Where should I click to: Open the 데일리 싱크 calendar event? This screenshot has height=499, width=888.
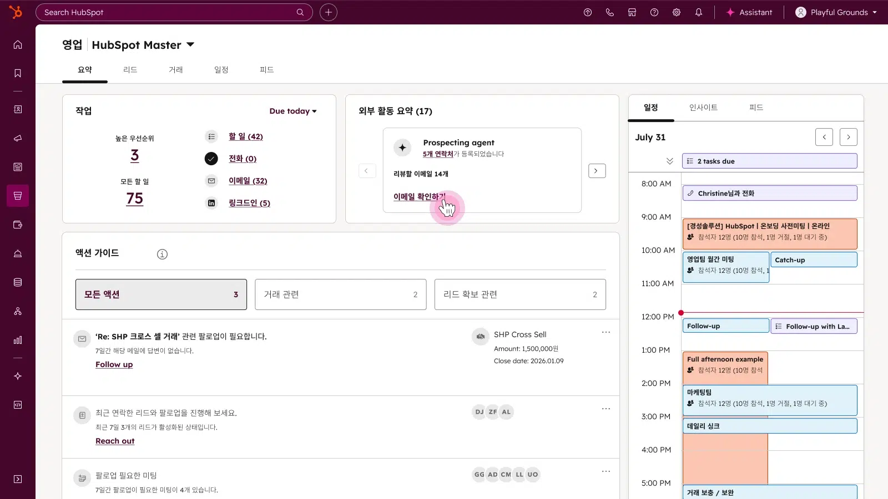(x=770, y=426)
